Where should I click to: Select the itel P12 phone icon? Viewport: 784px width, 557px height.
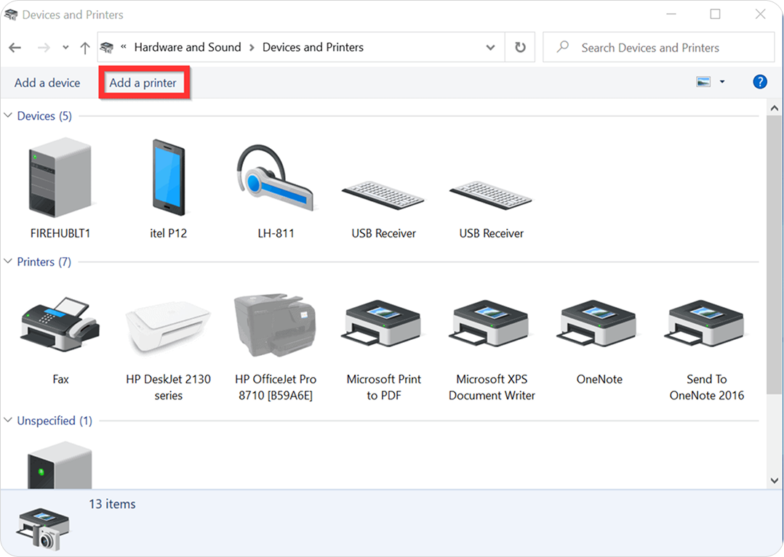pos(169,178)
